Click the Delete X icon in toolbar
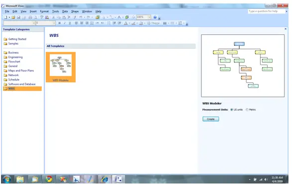This screenshot has height=185, width=292. click(x=69, y=17)
